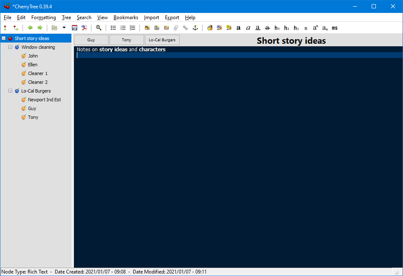Collapse the Short story ideas root node
The height and width of the screenshot is (276, 403).
pyautogui.click(x=4, y=38)
